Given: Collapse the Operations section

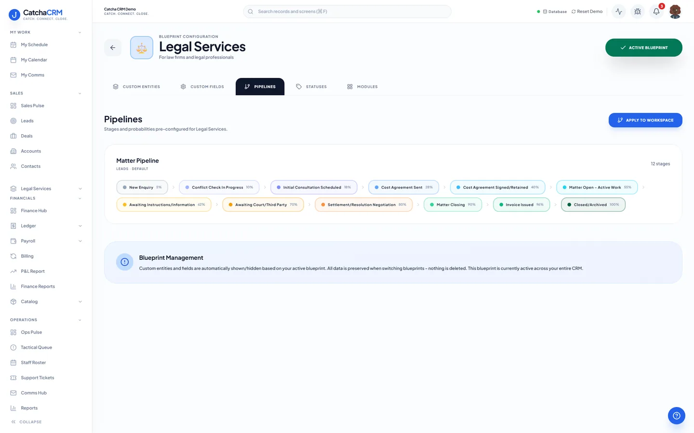Looking at the screenshot, I should [x=80, y=320].
